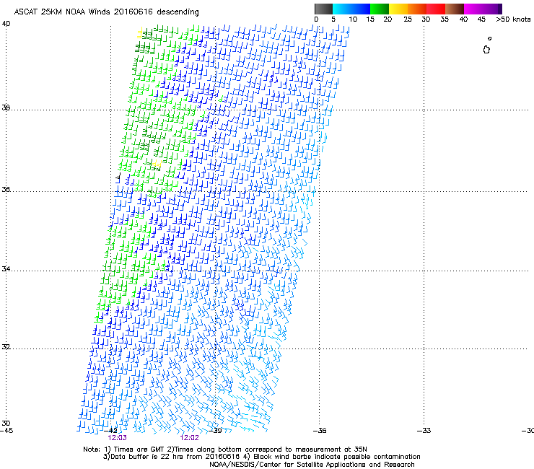Screen dimensions: 534x469
Task: Pick the brown 35–40 knots legend segment
Action: point(455,9)
